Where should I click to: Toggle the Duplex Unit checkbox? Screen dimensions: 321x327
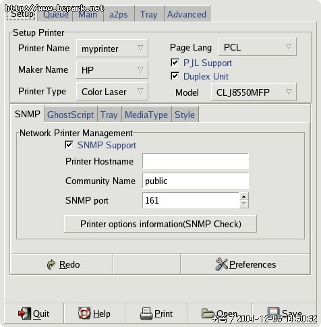pyautogui.click(x=175, y=76)
